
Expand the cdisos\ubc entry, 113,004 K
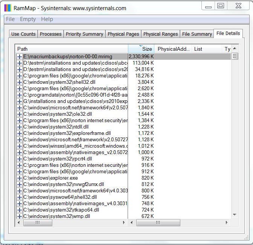coord(20,63)
